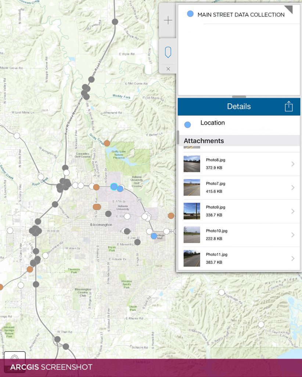Select the Details panel header

238,106
